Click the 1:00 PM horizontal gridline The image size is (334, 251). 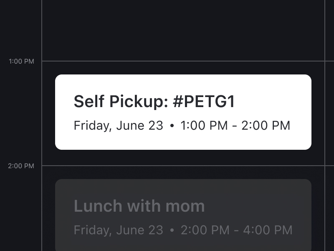pyautogui.click(x=183, y=61)
